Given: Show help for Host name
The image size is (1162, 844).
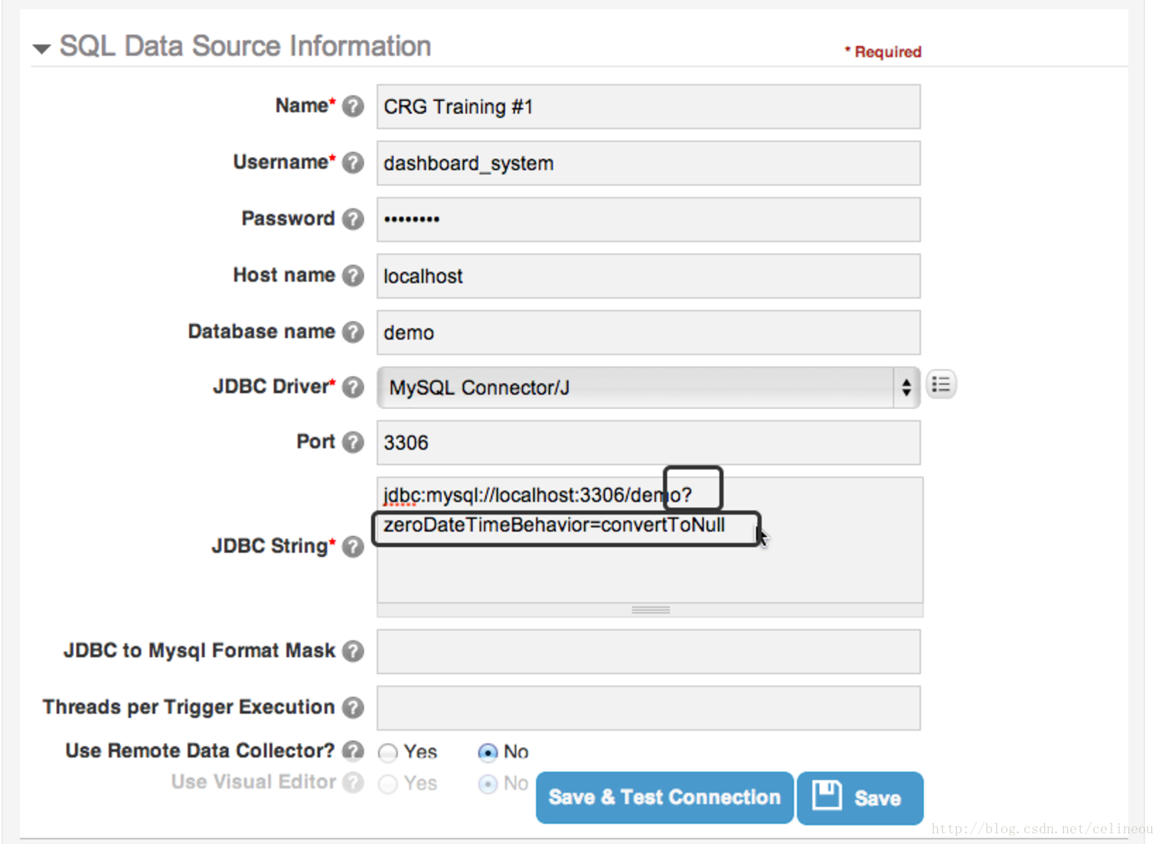Looking at the screenshot, I should (x=353, y=276).
